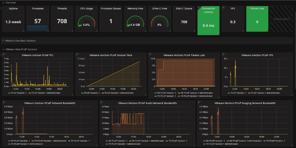Click the Connection Latency panel title
296x148 pixels.
208,10
